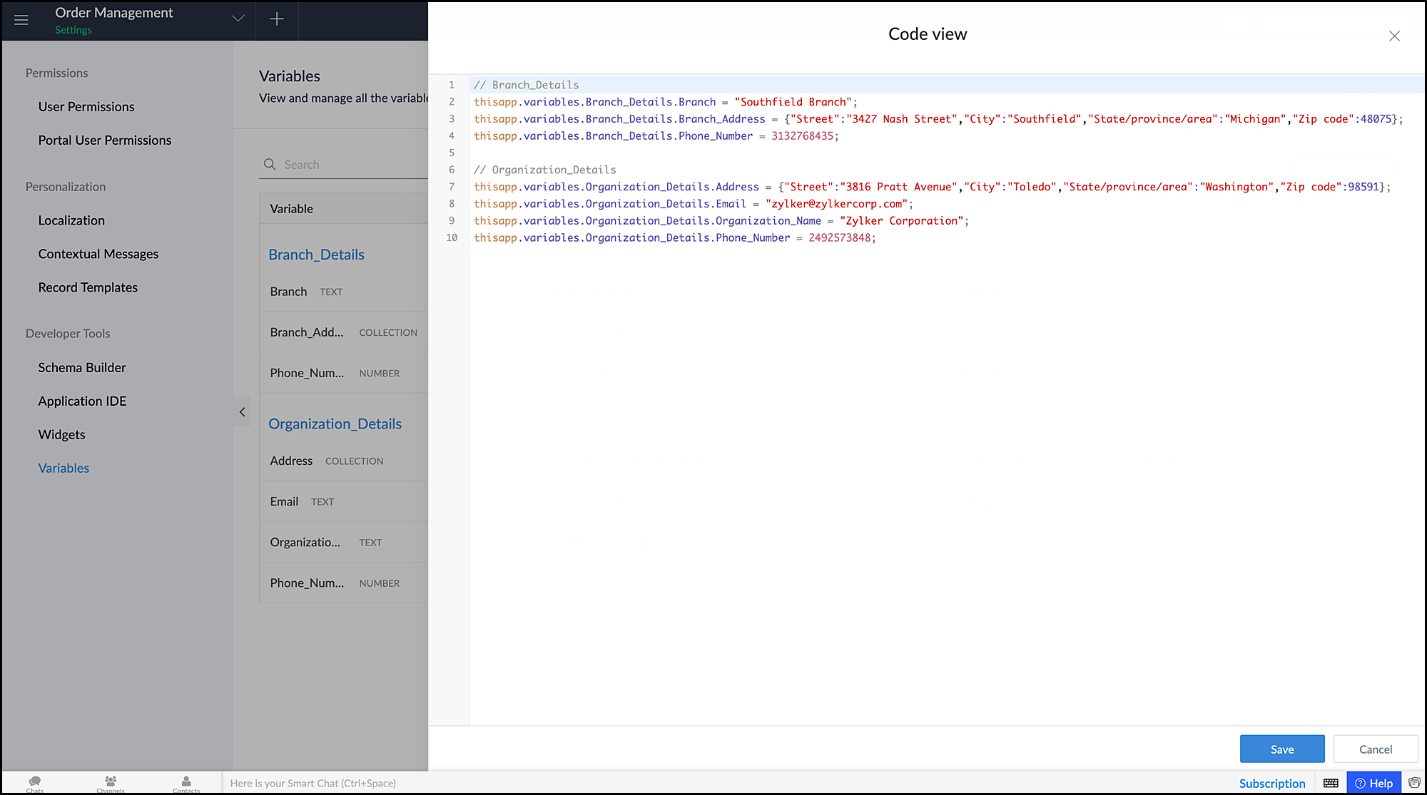Image resolution: width=1427 pixels, height=795 pixels.
Task: Open the Branch_Details variable group
Action: pyautogui.click(x=316, y=255)
